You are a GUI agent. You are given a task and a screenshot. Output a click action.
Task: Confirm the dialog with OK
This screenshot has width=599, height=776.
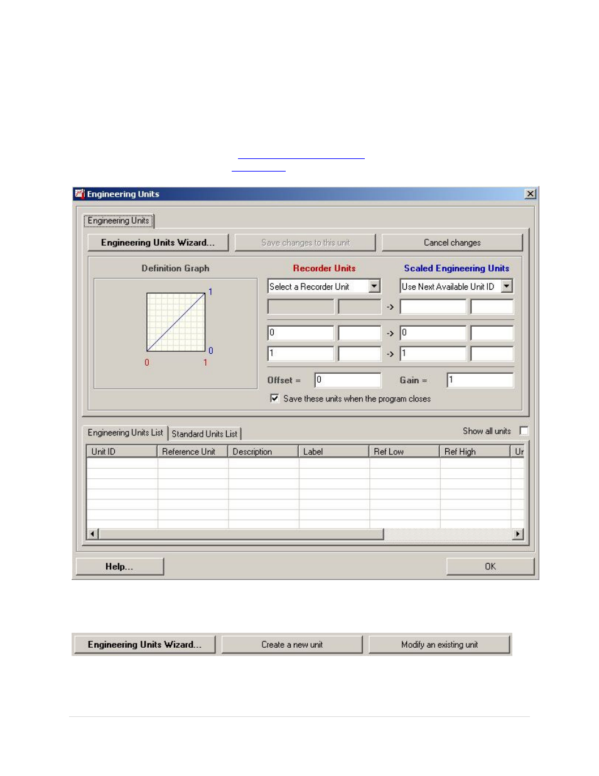[490, 567]
